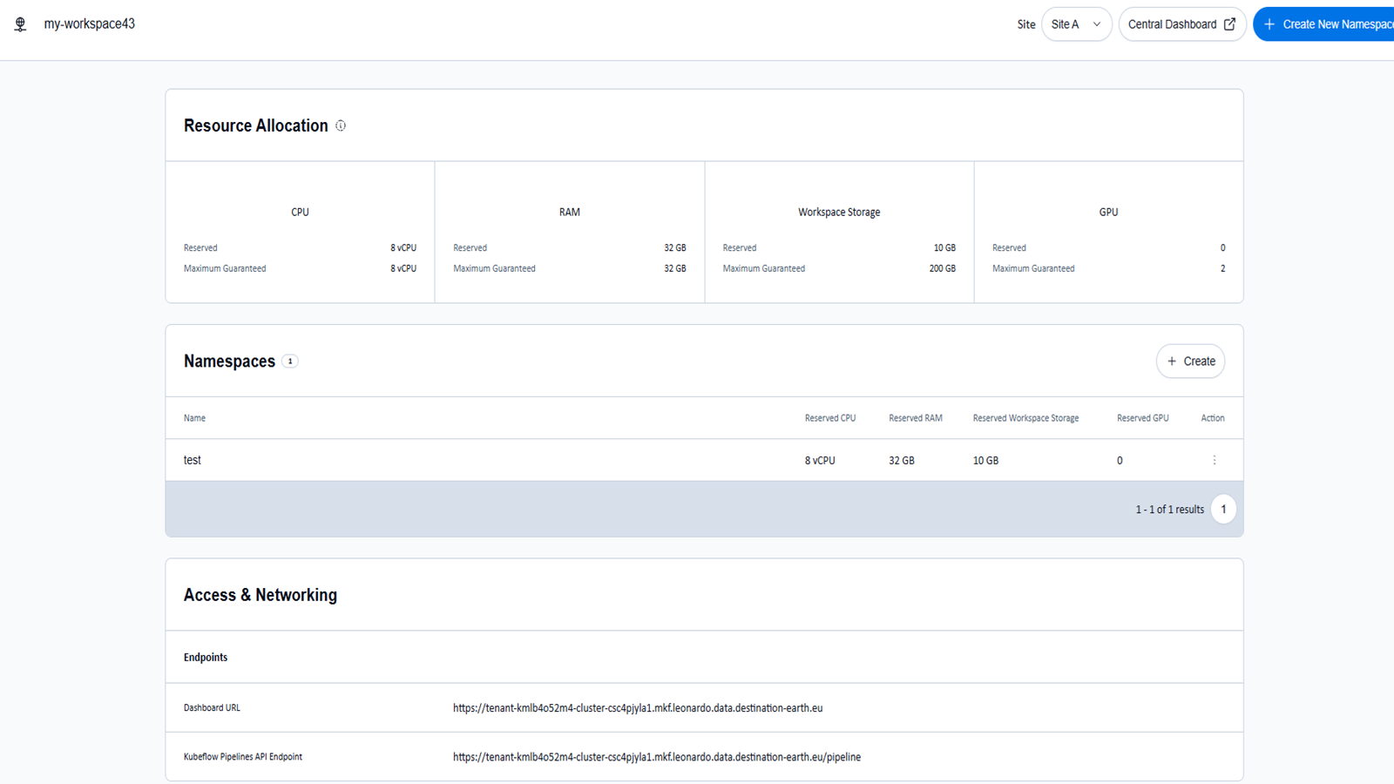Click the '1 - 1 of 1 results' text

point(1169,510)
